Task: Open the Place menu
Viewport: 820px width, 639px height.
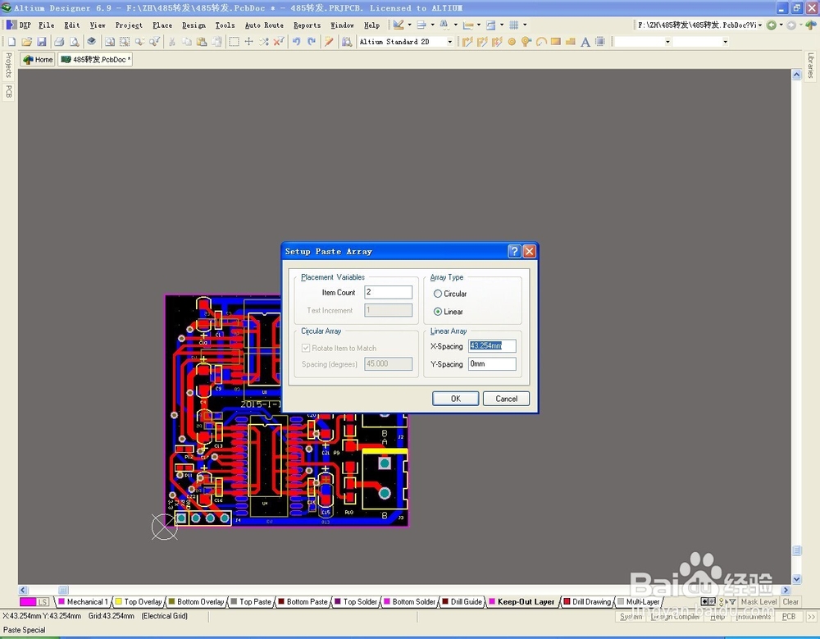Action: (162, 25)
